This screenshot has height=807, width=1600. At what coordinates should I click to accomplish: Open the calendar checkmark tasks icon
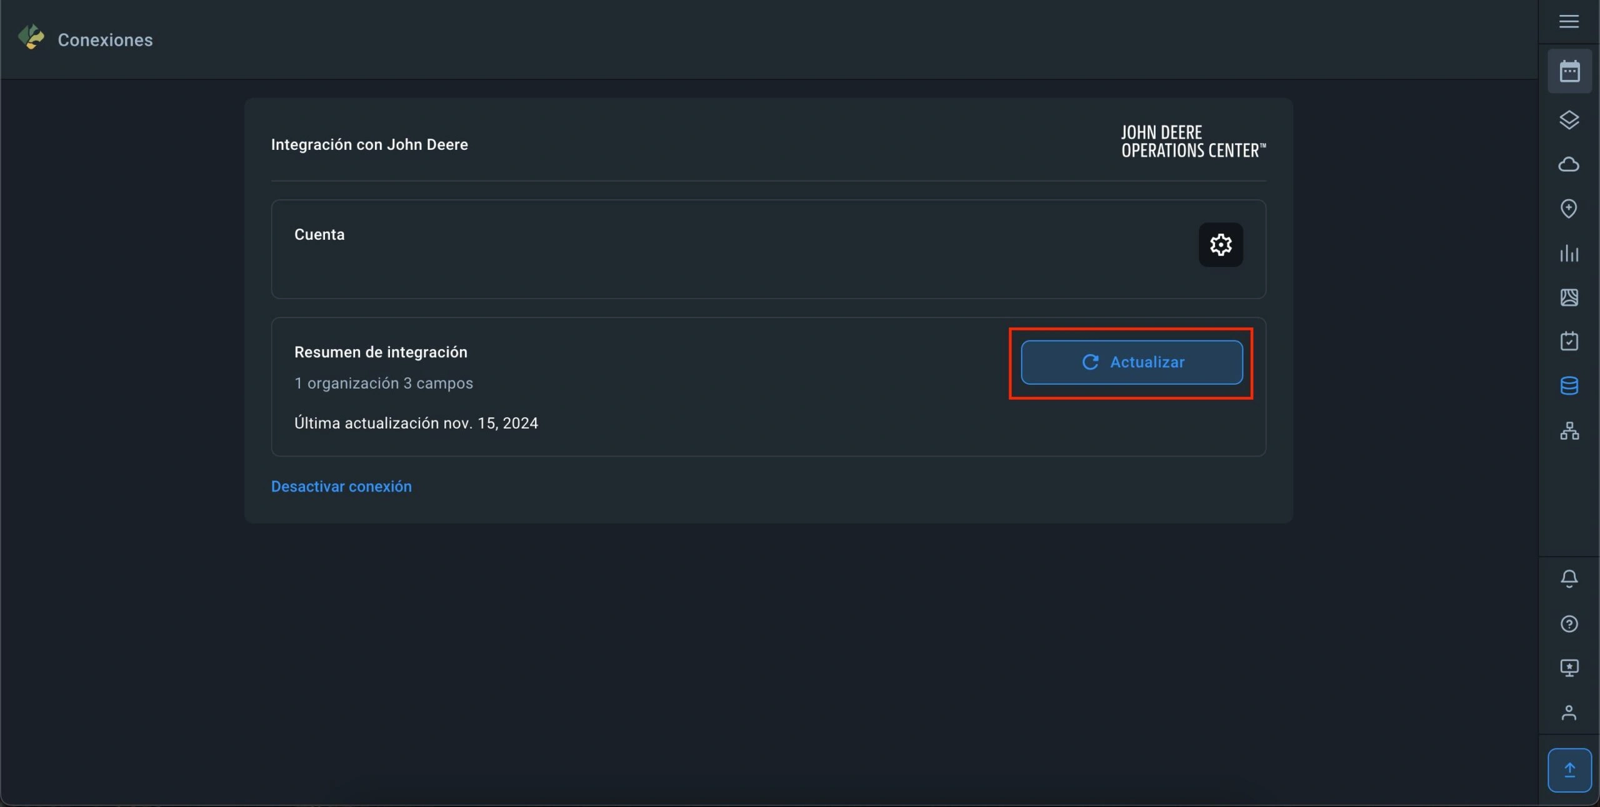1569,341
